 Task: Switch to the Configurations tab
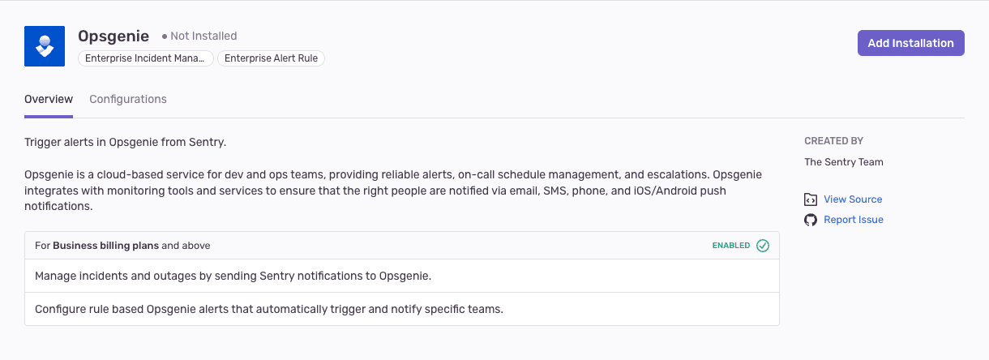click(x=128, y=99)
